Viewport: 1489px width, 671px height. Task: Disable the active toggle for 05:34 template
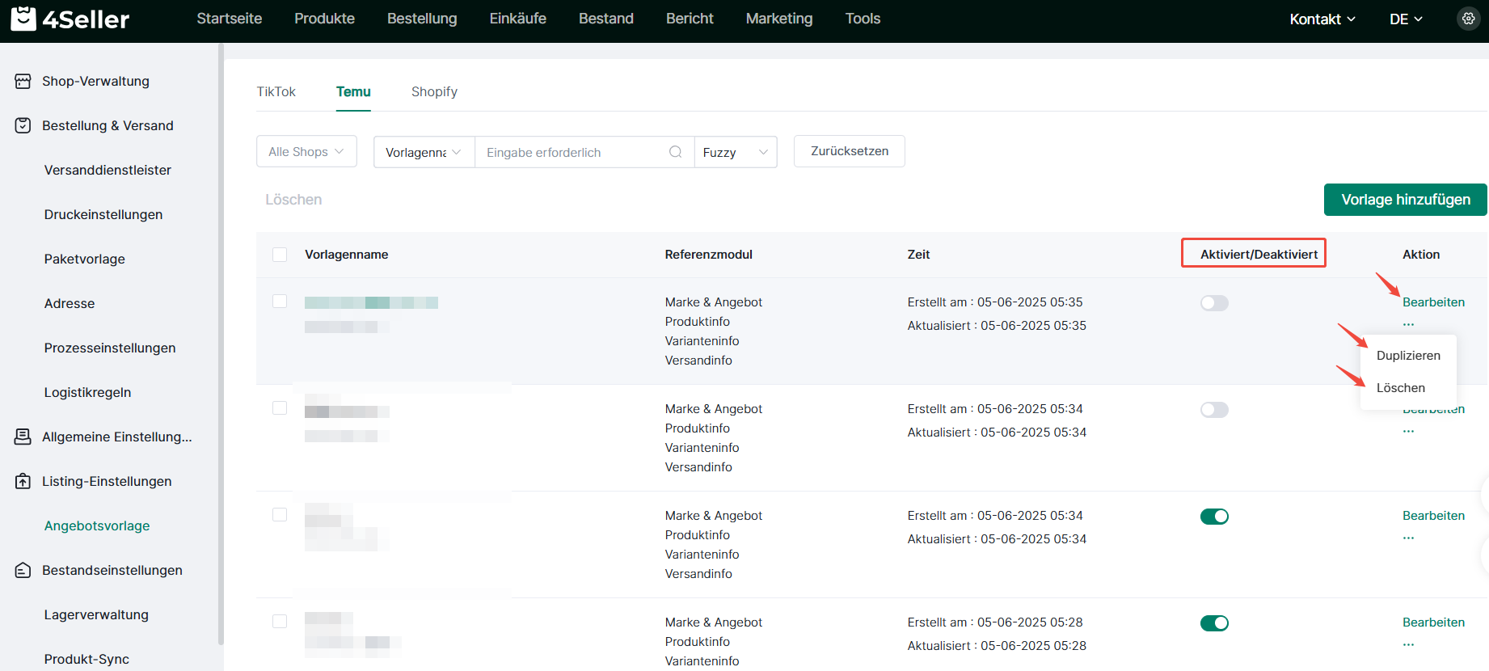click(1214, 517)
